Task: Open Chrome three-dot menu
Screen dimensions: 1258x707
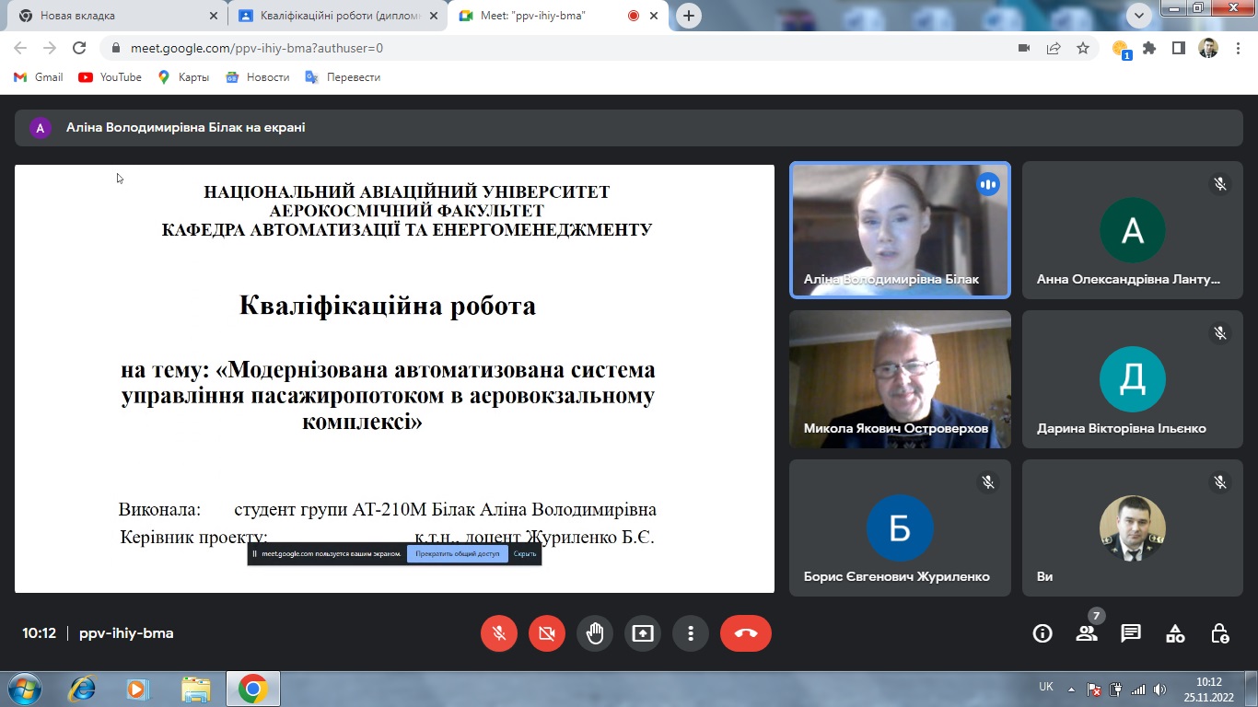Action: [x=1238, y=49]
